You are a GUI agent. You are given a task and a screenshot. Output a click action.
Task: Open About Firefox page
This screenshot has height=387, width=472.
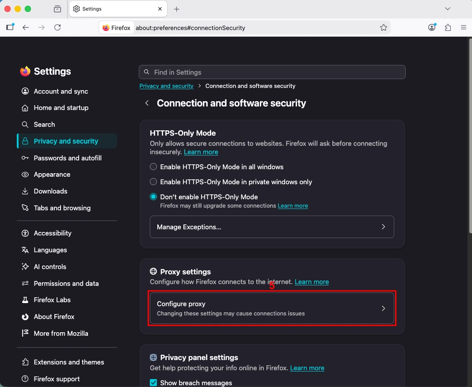tap(67, 317)
